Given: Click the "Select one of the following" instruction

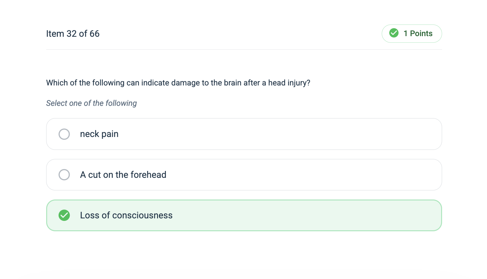Looking at the screenshot, I should point(91,103).
